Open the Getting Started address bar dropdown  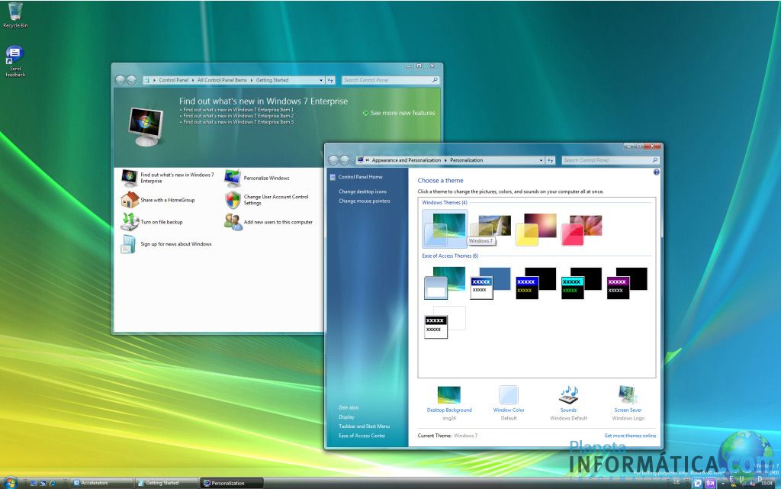321,80
